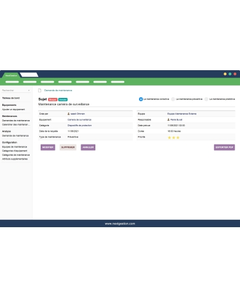This screenshot has height=298, width=240.
Task: Select La maintenance corrective radio button
Action: [141, 99]
